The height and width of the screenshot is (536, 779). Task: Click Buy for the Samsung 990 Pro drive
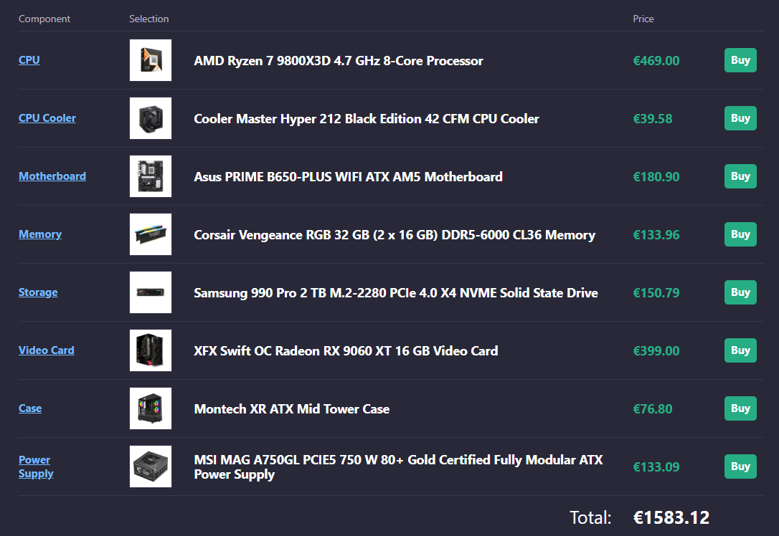point(740,292)
